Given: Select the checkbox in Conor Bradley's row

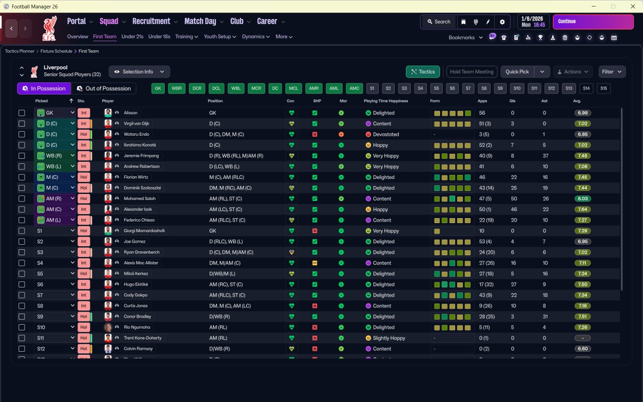Looking at the screenshot, I should [x=22, y=317].
